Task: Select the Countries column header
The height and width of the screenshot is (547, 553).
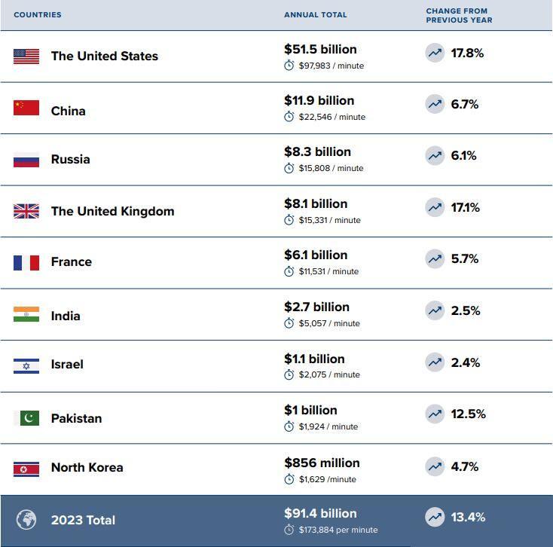Action: 38,15
